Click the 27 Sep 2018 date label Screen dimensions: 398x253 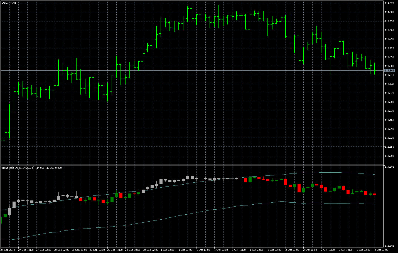[x=8, y=250]
